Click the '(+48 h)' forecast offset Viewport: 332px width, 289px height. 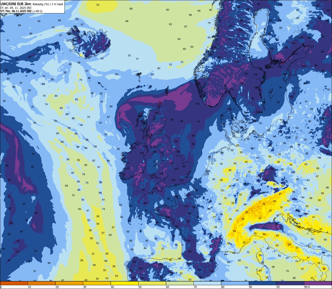[x=37, y=11]
